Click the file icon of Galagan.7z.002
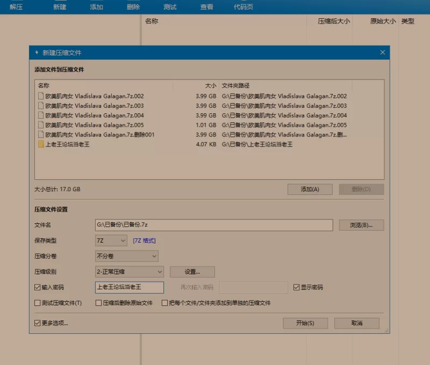This screenshot has width=430, height=365. click(41, 96)
